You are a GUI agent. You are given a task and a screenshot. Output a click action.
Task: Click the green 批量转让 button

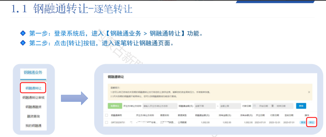(x=115, y=106)
